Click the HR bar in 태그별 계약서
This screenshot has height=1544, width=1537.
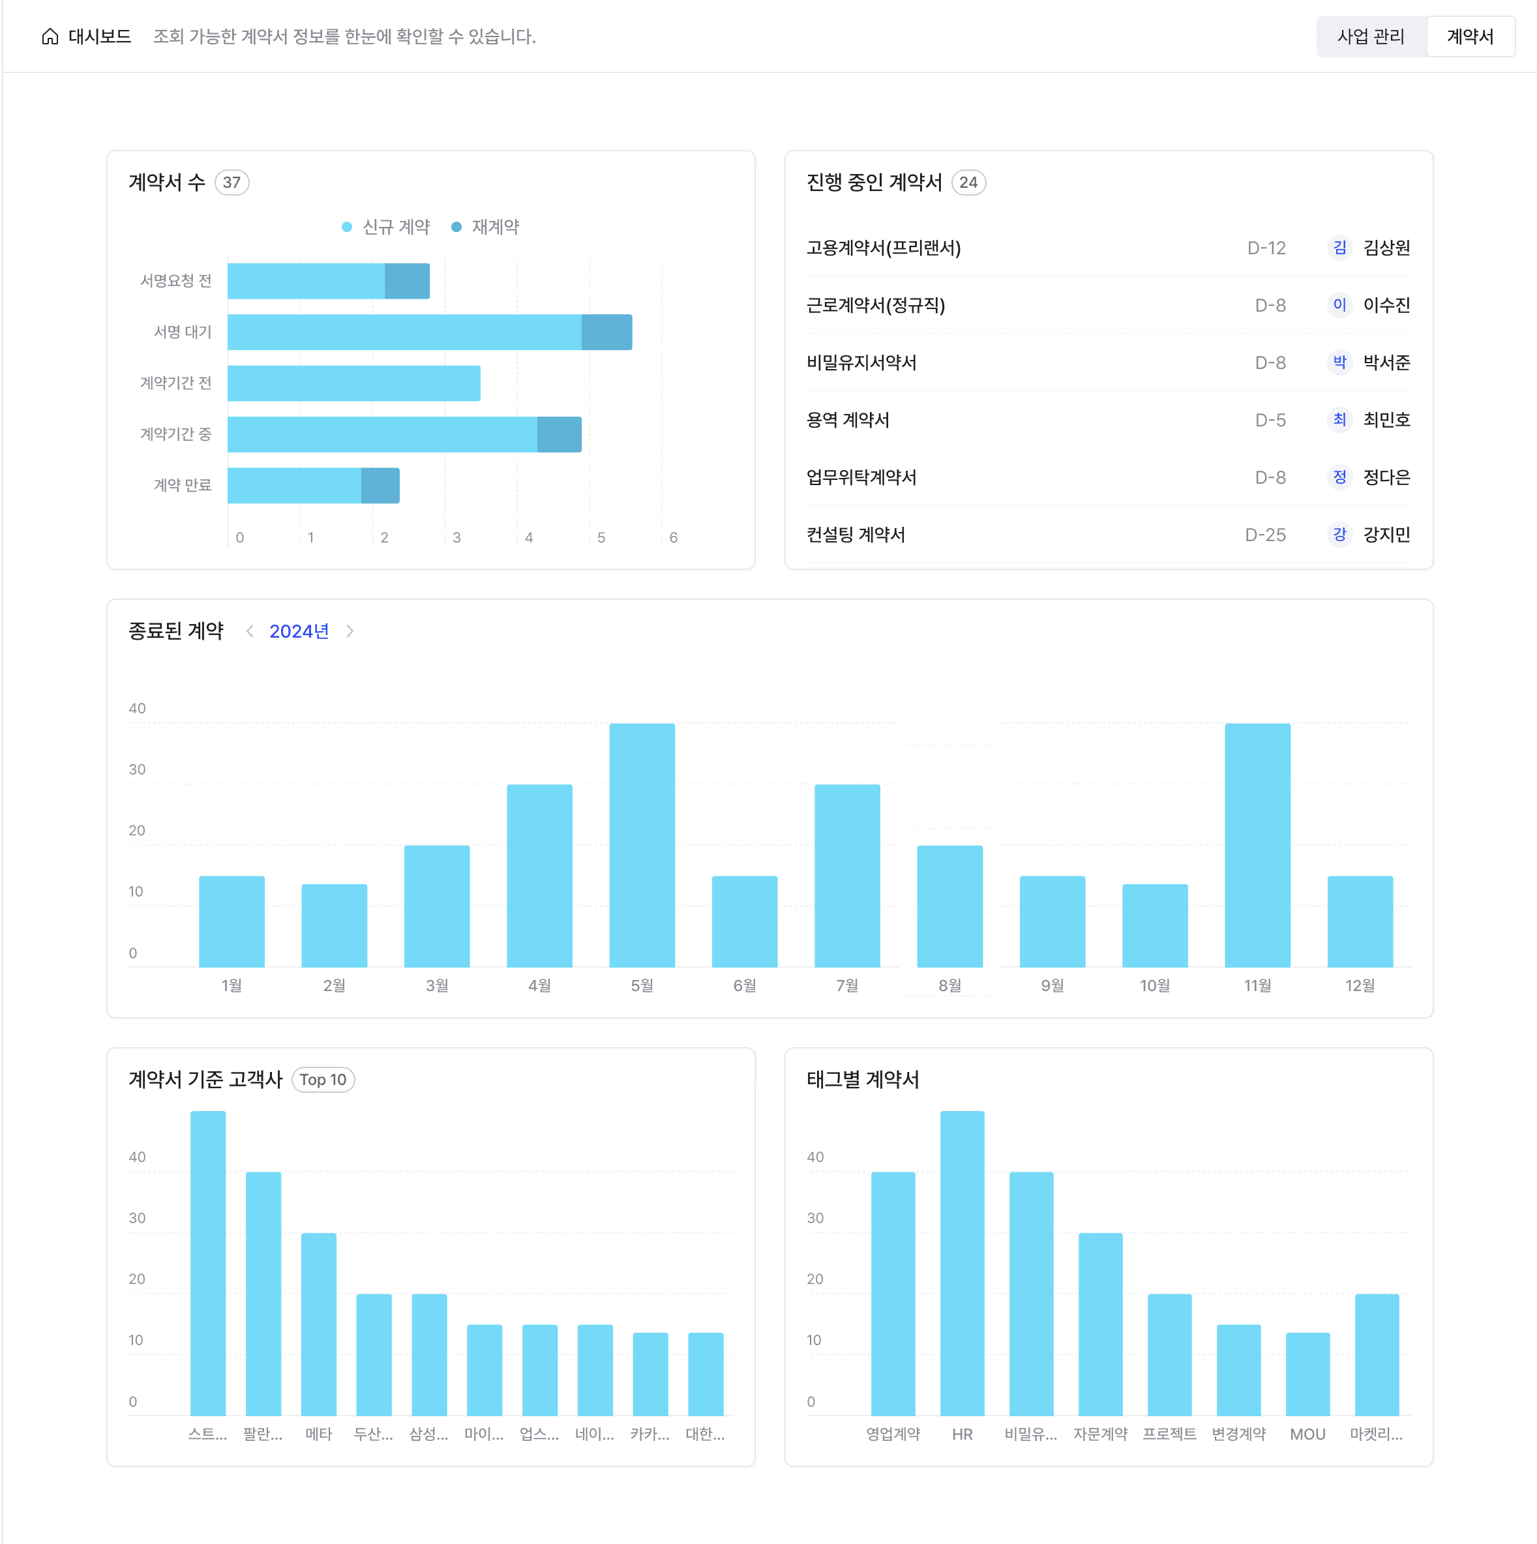(962, 1263)
